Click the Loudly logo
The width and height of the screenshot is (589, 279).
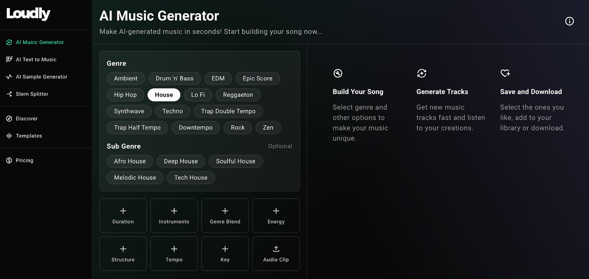(x=28, y=13)
